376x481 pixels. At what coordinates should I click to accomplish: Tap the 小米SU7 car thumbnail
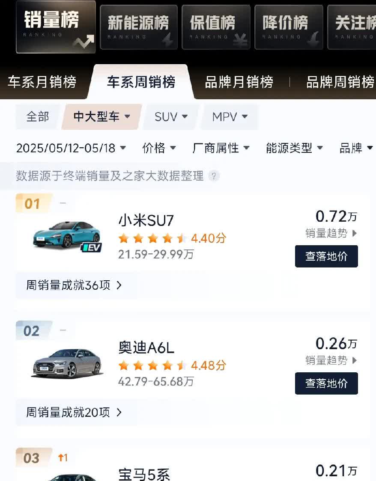pos(67,235)
